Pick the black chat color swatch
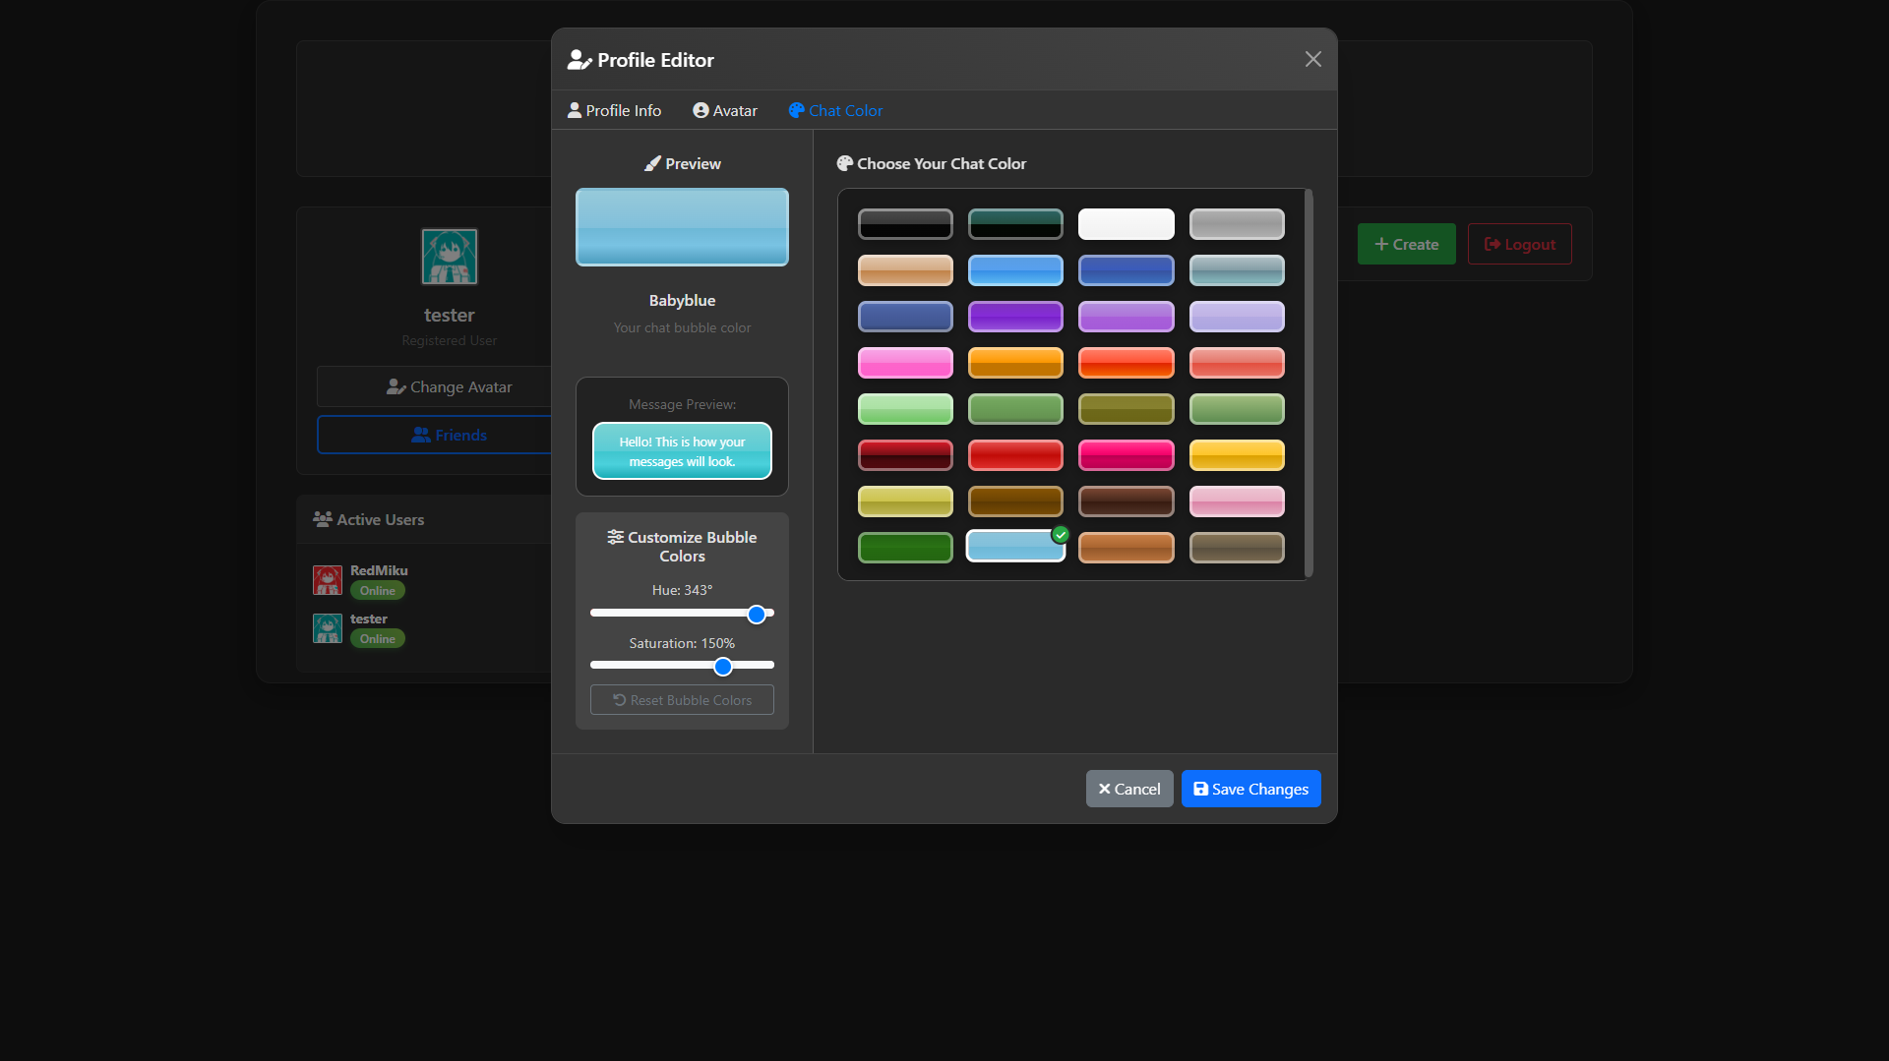 pyautogui.click(x=905, y=224)
